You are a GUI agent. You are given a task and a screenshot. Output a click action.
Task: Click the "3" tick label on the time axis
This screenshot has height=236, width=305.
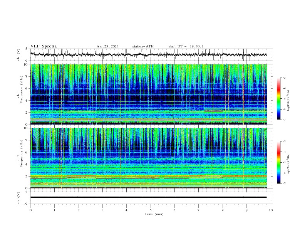102,210
